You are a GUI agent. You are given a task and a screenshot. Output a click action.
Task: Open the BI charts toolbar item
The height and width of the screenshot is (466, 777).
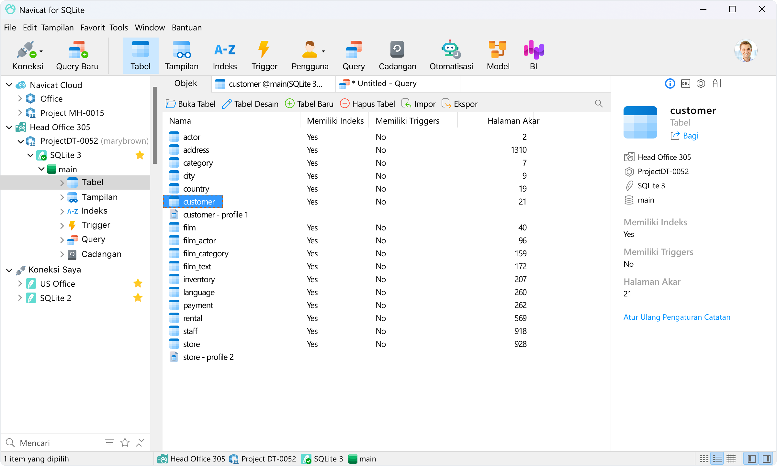coord(534,56)
